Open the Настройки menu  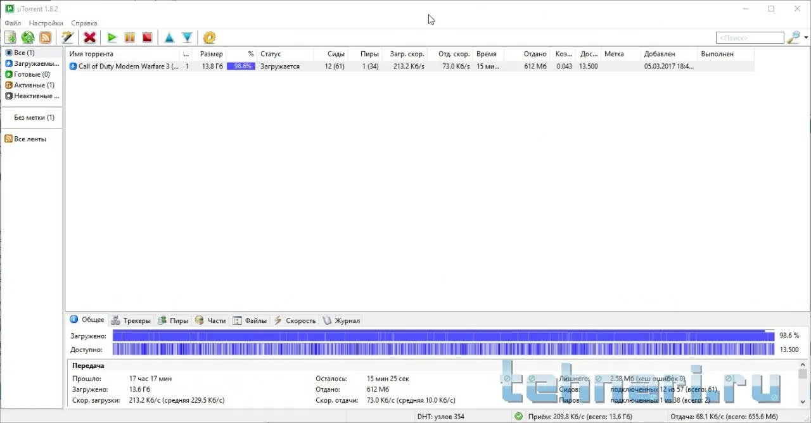tap(46, 23)
